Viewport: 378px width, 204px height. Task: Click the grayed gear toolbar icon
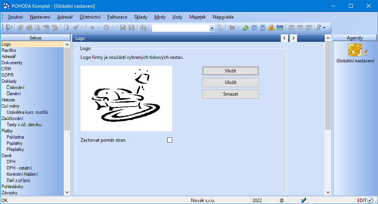(106, 27)
